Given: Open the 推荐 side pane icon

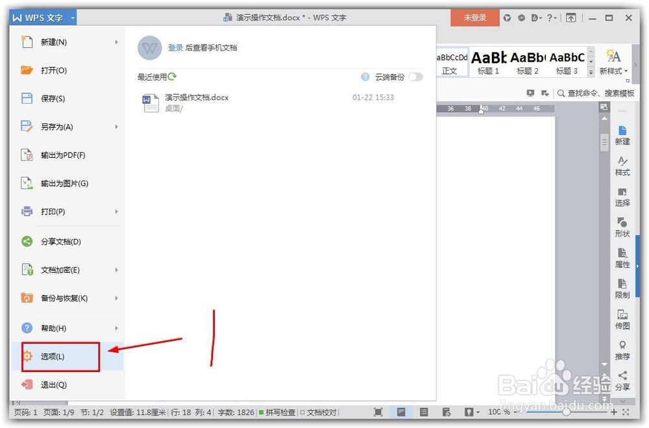Looking at the screenshot, I should (x=622, y=350).
